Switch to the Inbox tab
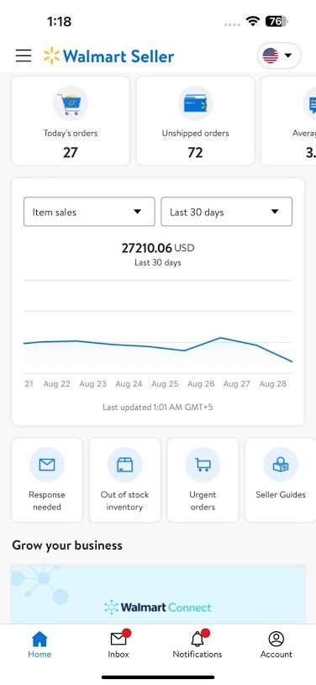Screen dimensions: 316x685 point(118,645)
